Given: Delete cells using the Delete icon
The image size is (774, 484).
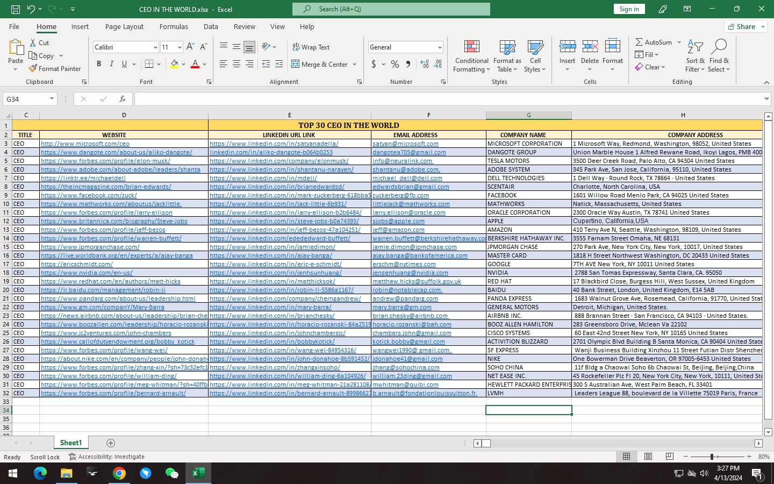Looking at the screenshot, I should pyautogui.click(x=590, y=47).
